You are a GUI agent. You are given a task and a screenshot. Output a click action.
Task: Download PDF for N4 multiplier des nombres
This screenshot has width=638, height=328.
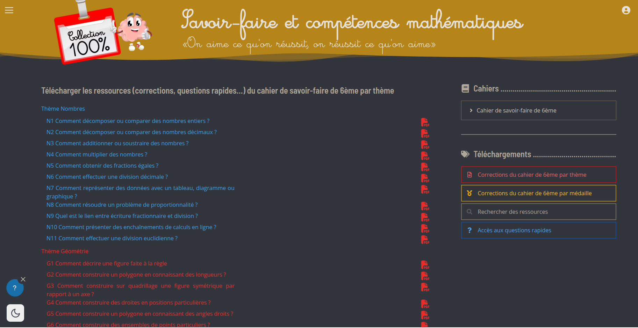pos(425,156)
